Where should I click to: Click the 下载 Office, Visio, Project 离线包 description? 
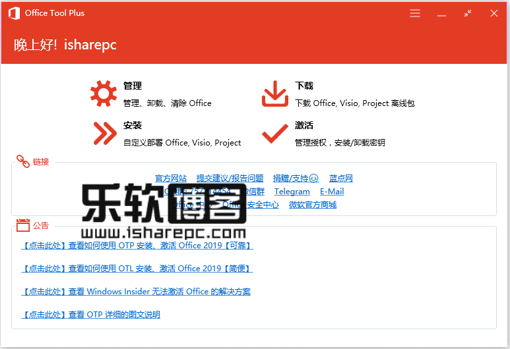[x=355, y=103]
